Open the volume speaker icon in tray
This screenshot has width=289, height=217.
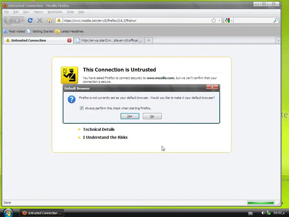click(263, 213)
